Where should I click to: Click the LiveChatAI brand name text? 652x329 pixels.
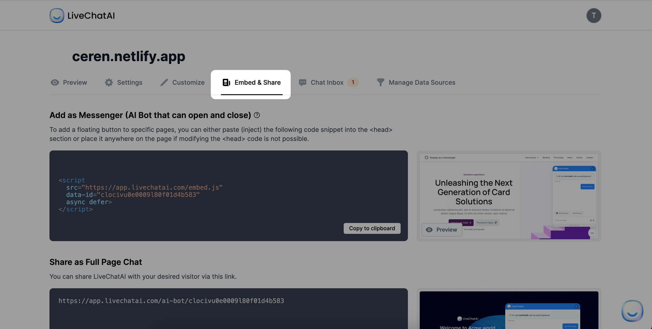tap(91, 16)
